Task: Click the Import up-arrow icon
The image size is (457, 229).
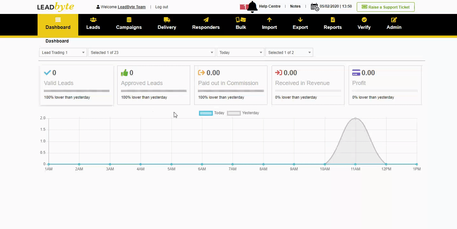Action: click(x=269, y=20)
